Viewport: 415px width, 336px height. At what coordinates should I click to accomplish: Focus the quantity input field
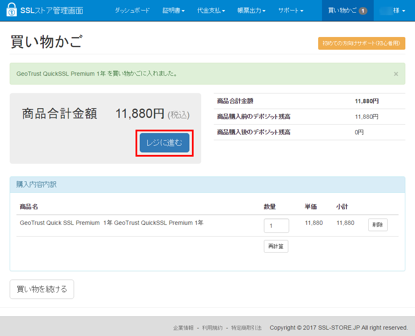pyautogui.click(x=276, y=226)
